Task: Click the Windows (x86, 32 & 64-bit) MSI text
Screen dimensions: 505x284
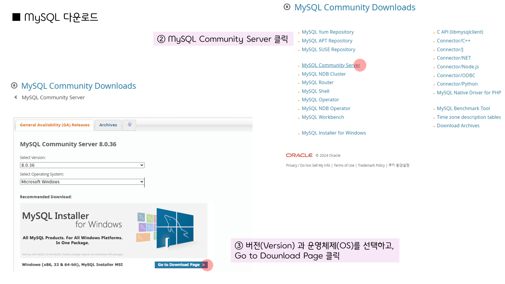Action: pos(72,265)
